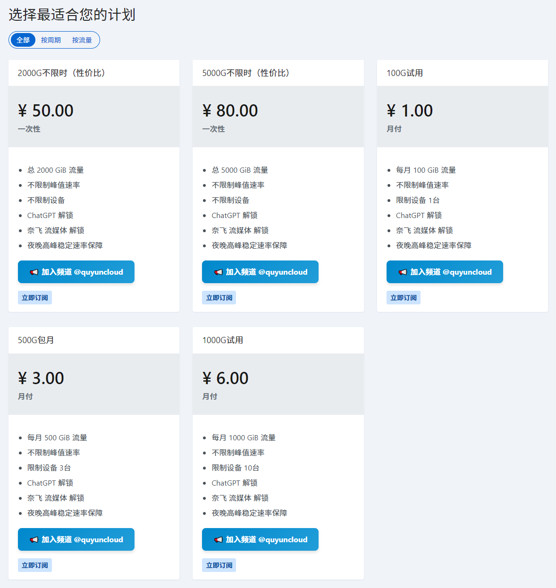Click megaphone icon in 500G包月 plan card
The height and width of the screenshot is (588, 556).
click(x=34, y=540)
